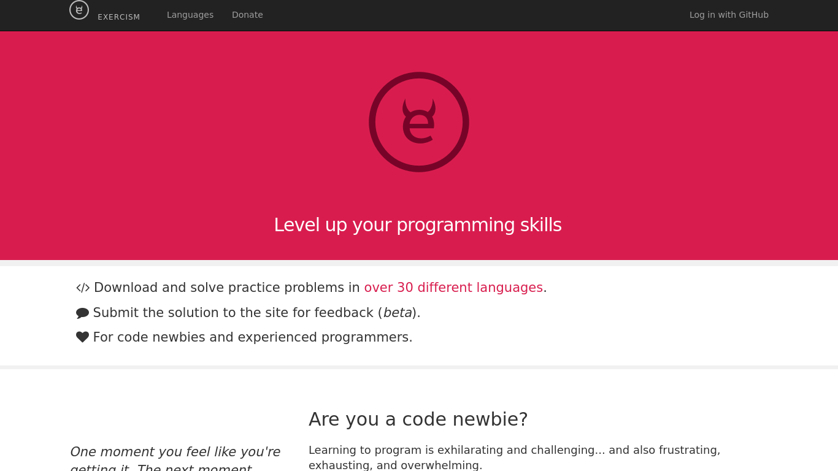Click the "Download and solve practice problems" text

pyautogui.click(x=227, y=288)
